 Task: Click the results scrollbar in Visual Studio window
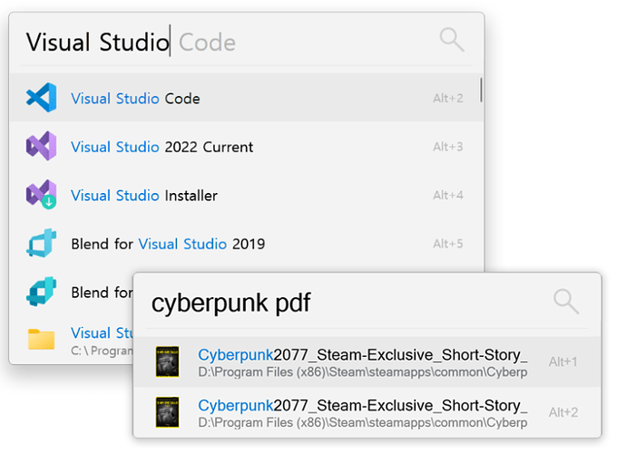point(481,91)
